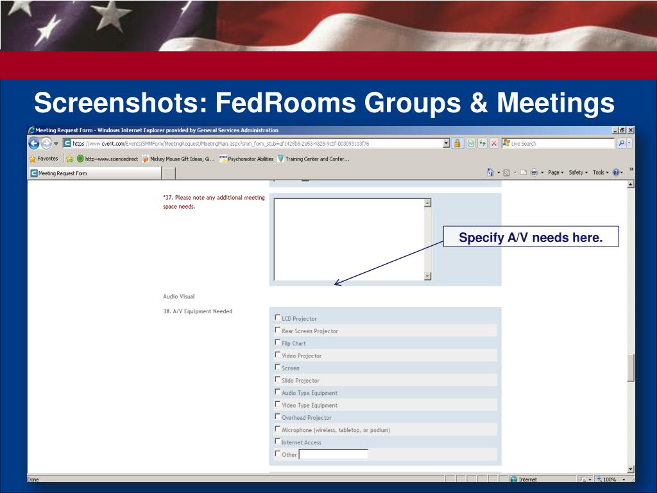Check the Video Projector checkbox
Screen dimensions: 657x493
pyautogui.click(x=277, y=354)
